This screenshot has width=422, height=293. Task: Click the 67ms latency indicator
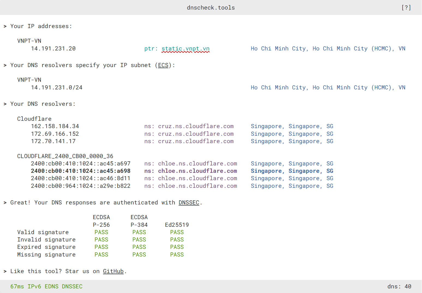[17, 286]
